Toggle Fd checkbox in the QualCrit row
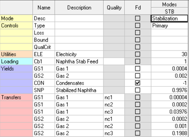Viewport: 189px width, 137px height. 137,47
